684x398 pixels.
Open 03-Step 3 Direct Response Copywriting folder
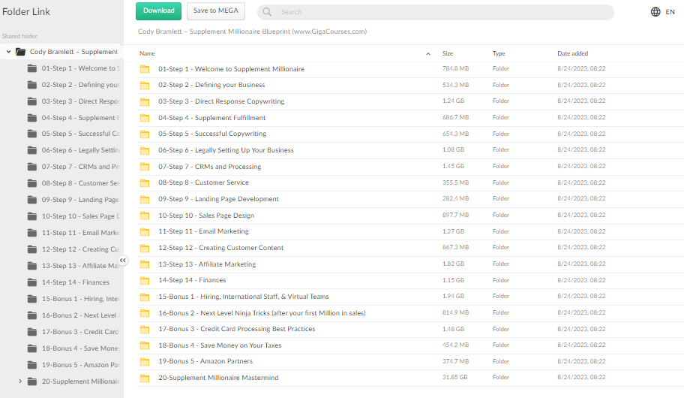[x=221, y=101]
